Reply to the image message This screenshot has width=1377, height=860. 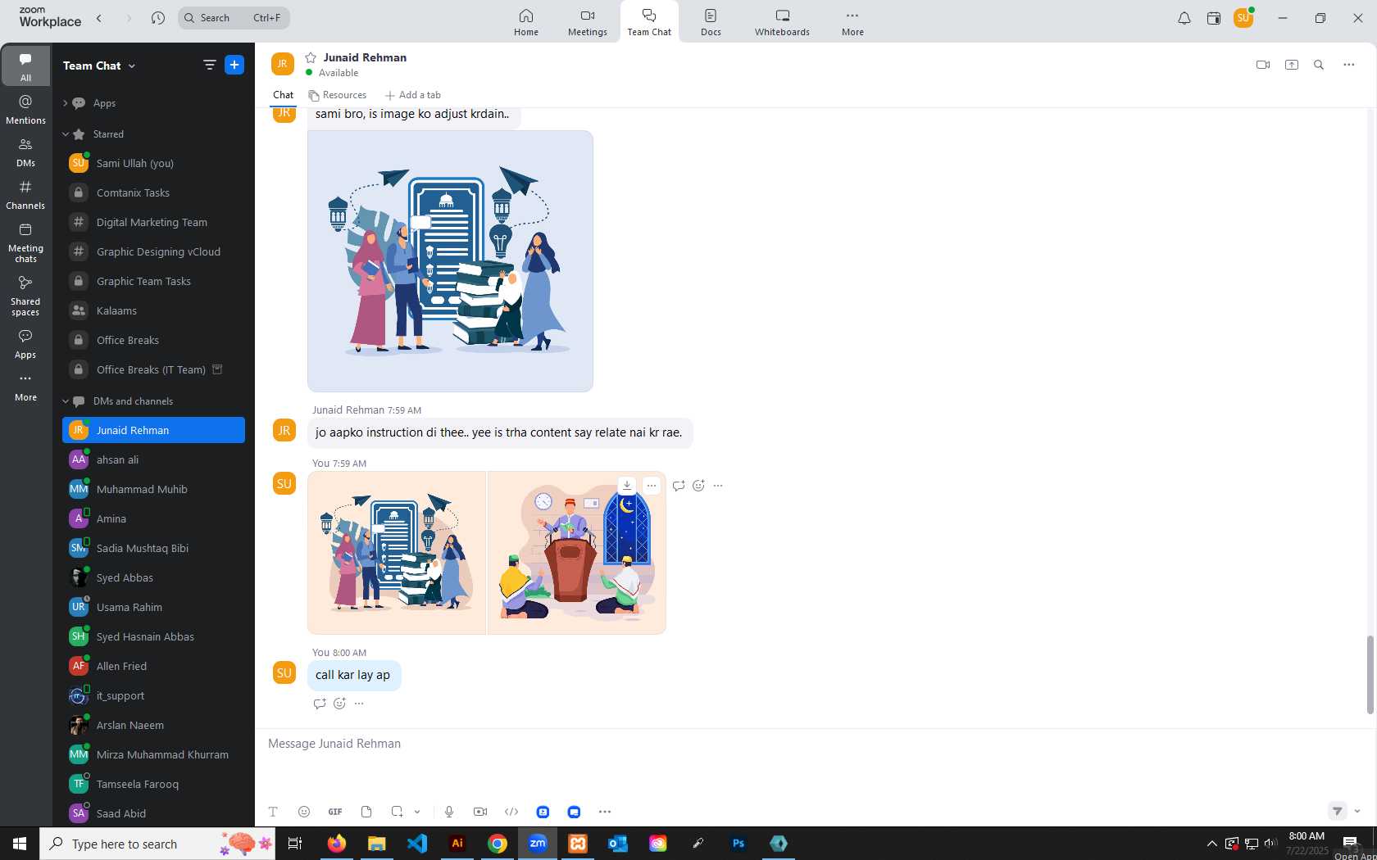679,486
